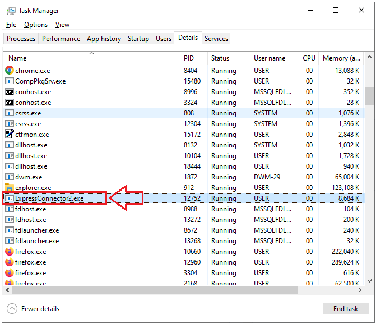Screen dimensions: 376x324
Task: Click memory value 289,624 K
Action: coord(345,262)
